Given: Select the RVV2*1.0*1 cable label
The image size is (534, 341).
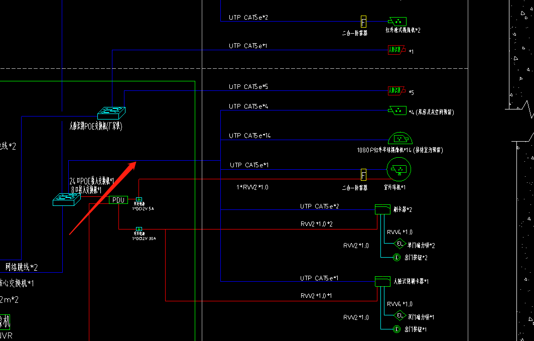Looking at the screenshot, I should 316,296.
